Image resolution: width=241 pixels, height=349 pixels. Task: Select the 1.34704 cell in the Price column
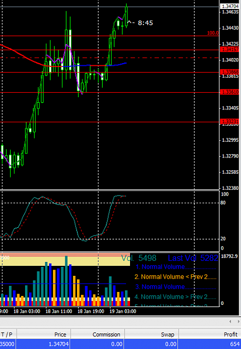58,345
